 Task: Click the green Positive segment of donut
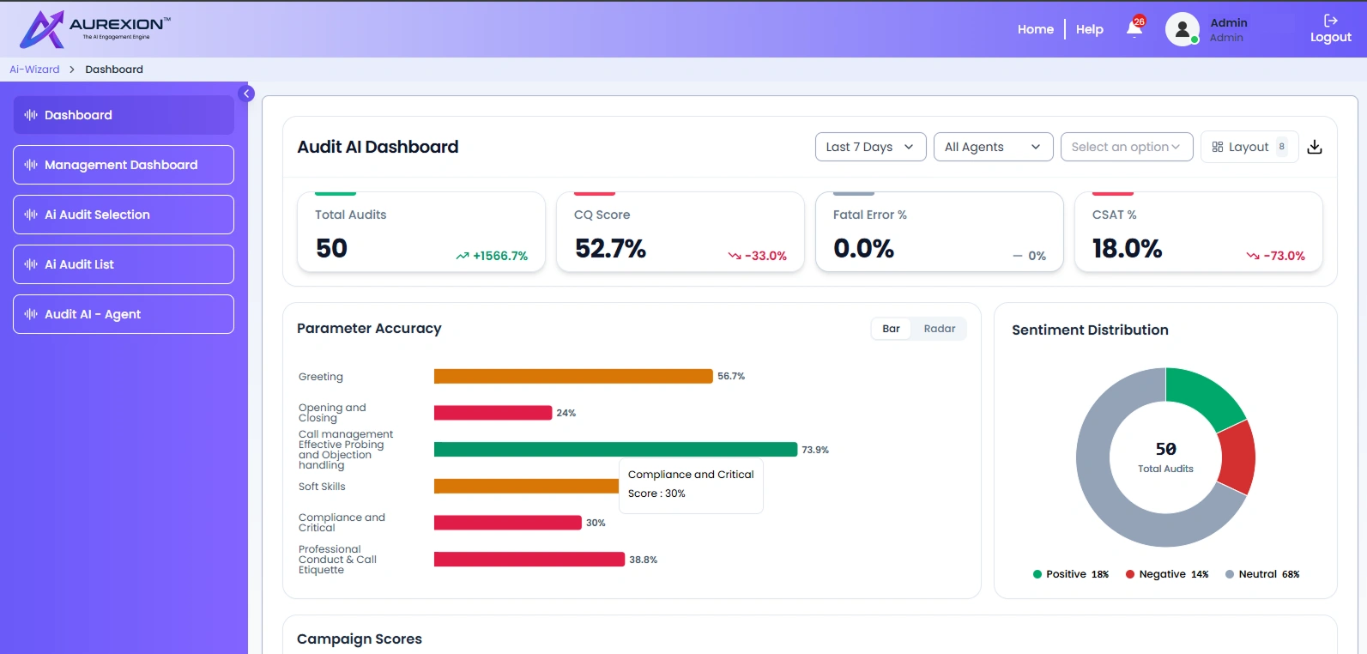[1201, 394]
